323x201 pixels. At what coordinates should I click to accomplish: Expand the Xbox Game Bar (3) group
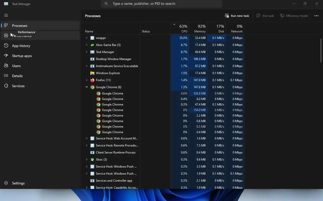click(87, 45)
